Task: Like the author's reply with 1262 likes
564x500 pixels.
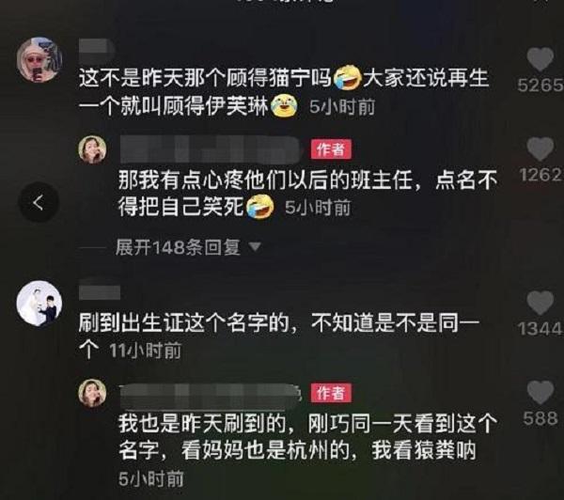Action: pos(540,148)
